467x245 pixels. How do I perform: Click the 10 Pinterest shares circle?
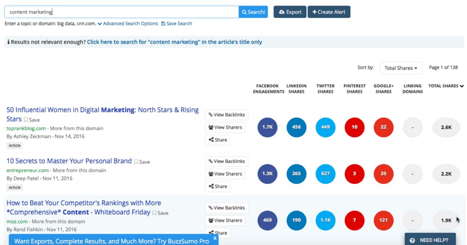354,127
